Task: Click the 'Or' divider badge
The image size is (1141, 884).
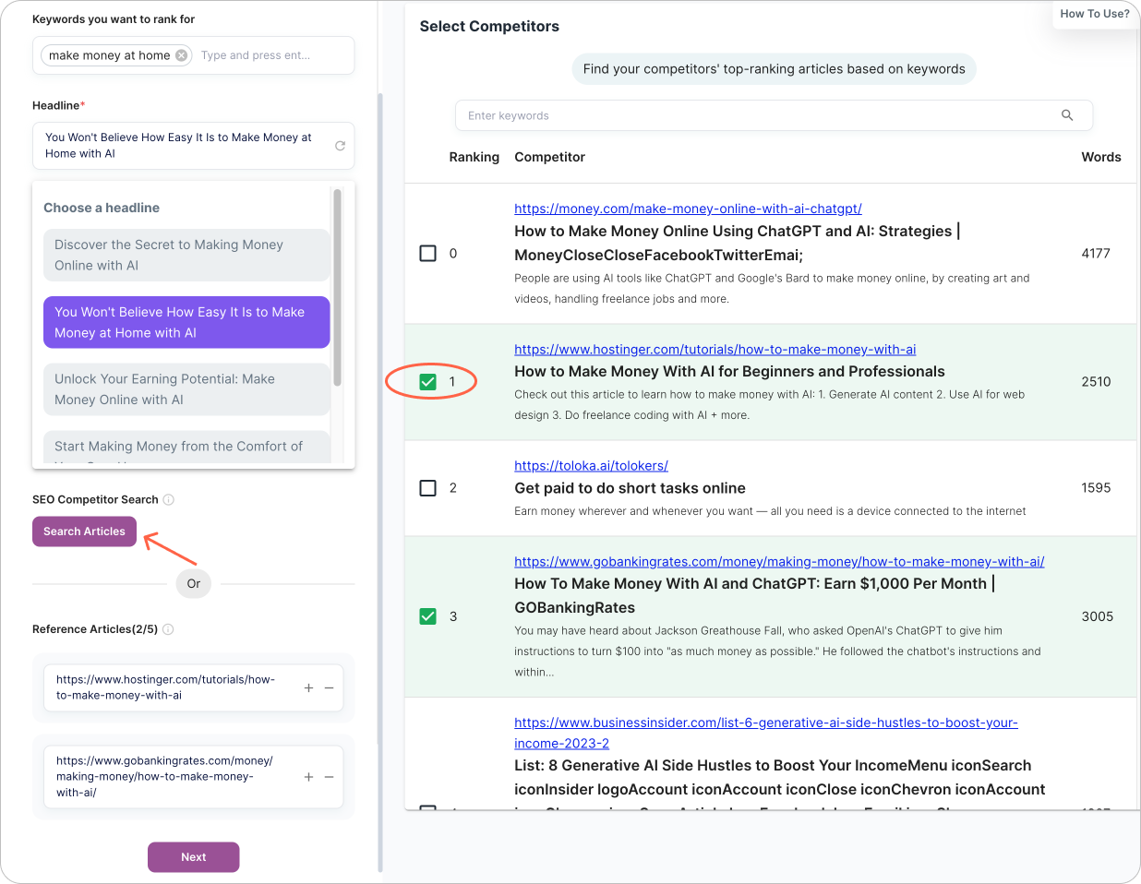Action: pos(193,582)
